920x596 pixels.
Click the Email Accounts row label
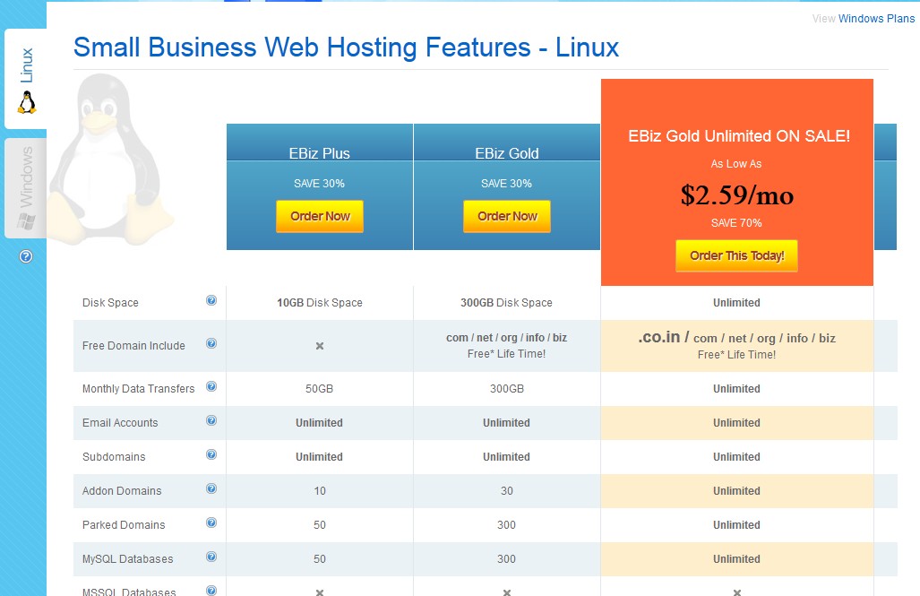click(x=120, y=423)
